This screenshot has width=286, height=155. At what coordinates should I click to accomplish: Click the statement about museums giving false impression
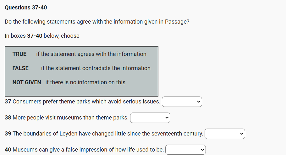click(x=88, y=150)
